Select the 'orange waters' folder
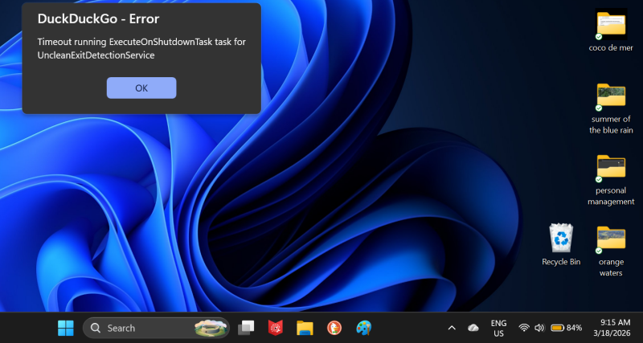Viewport: 643px width, 343px height. click(611, 239)
